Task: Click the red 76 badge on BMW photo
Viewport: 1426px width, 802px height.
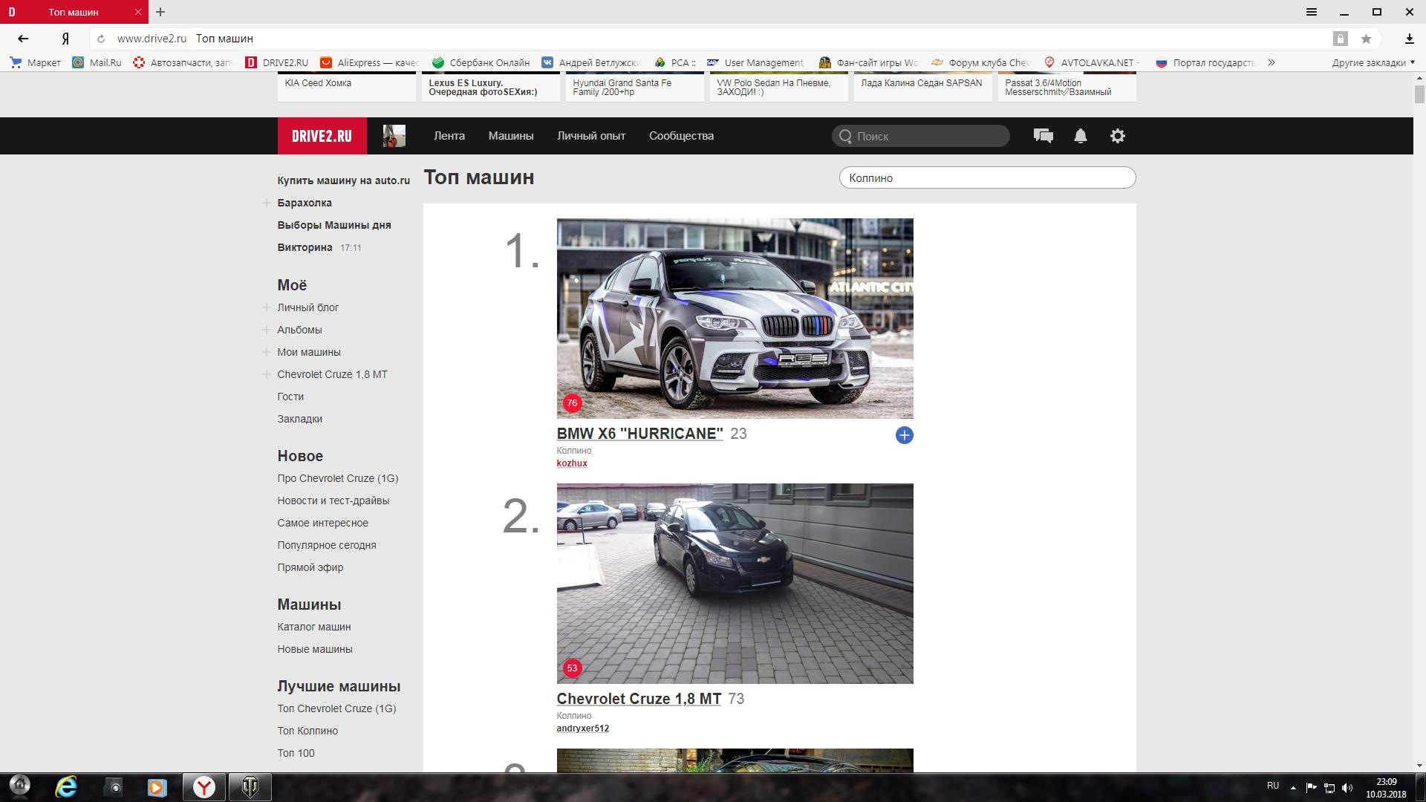Action: [572, 403]
